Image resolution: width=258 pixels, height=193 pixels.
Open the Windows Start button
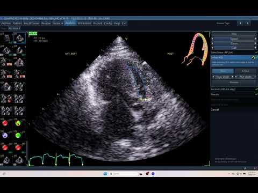105,174
